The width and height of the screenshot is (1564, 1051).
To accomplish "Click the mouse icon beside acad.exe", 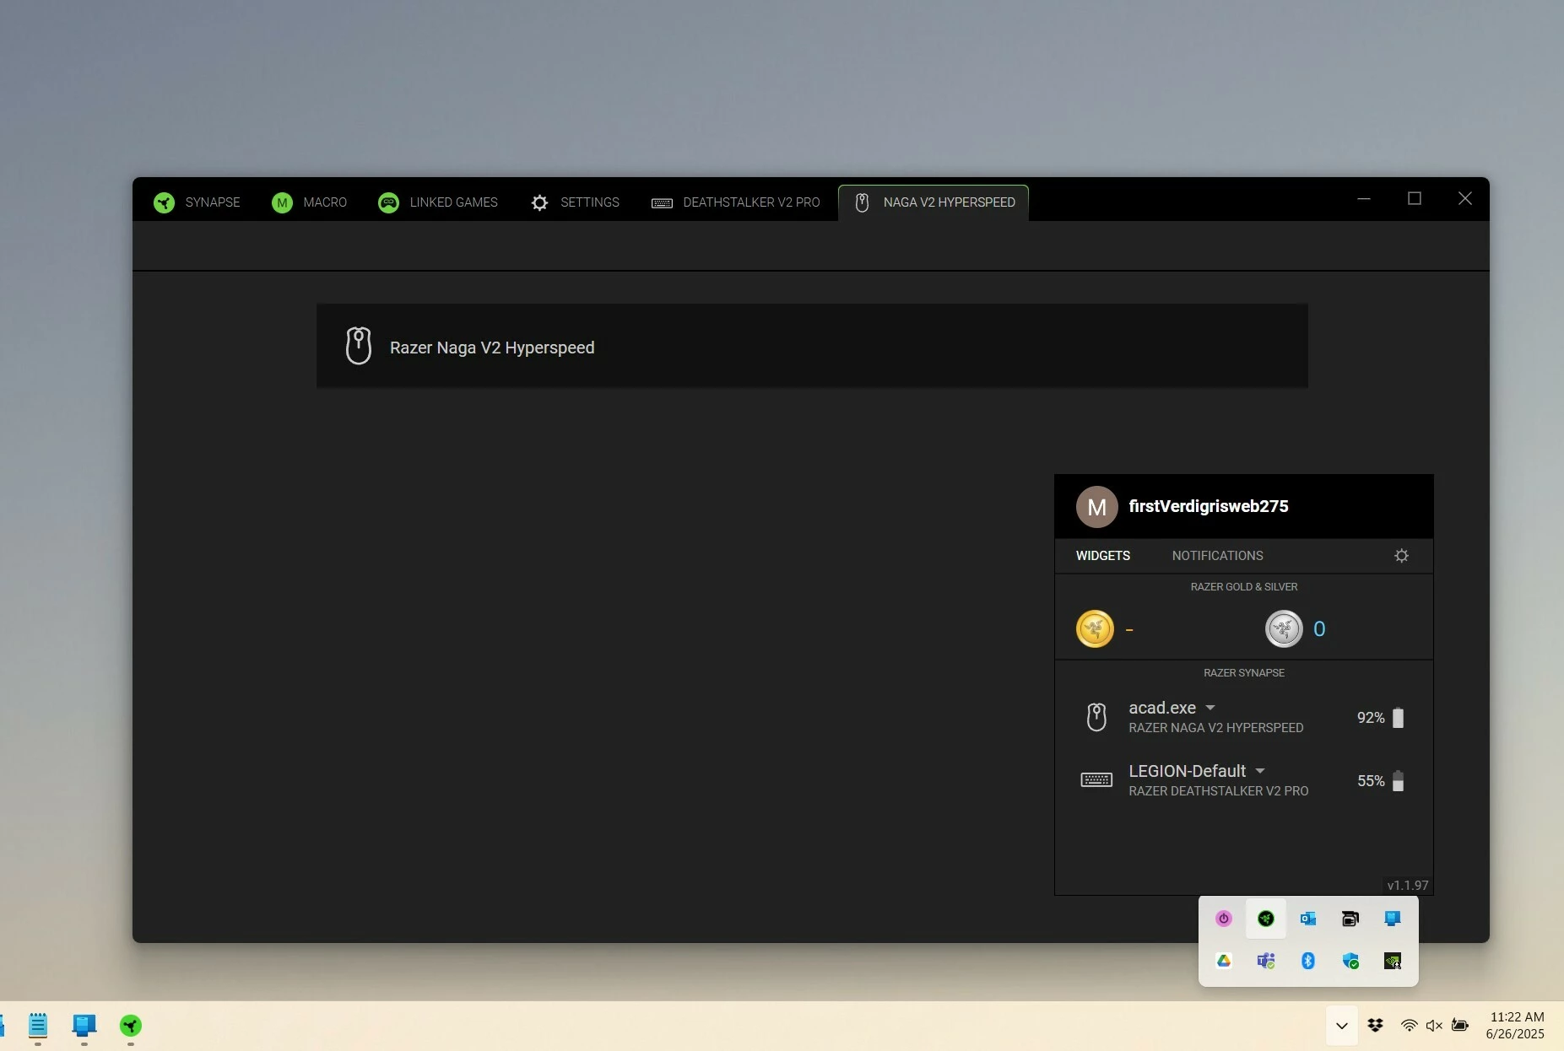I will (1096, 717).
